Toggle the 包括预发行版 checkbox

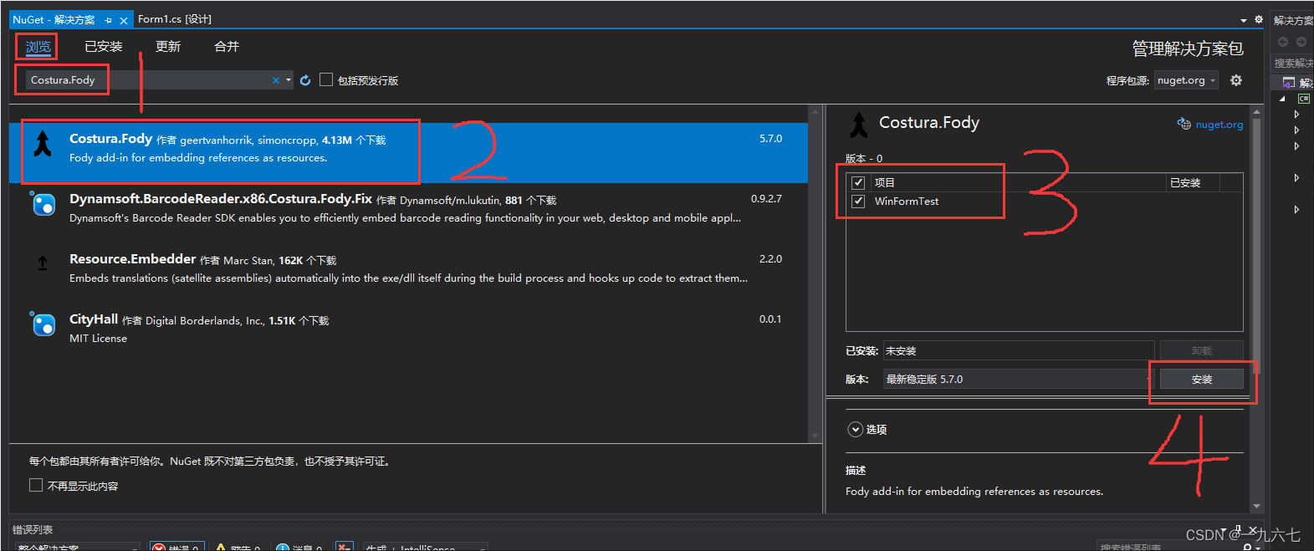(x=326, y=79)
